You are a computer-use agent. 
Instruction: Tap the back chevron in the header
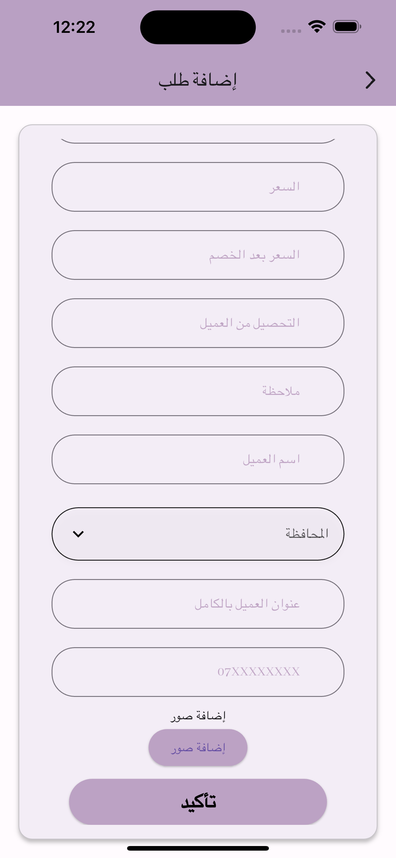(x=370, y=80)
